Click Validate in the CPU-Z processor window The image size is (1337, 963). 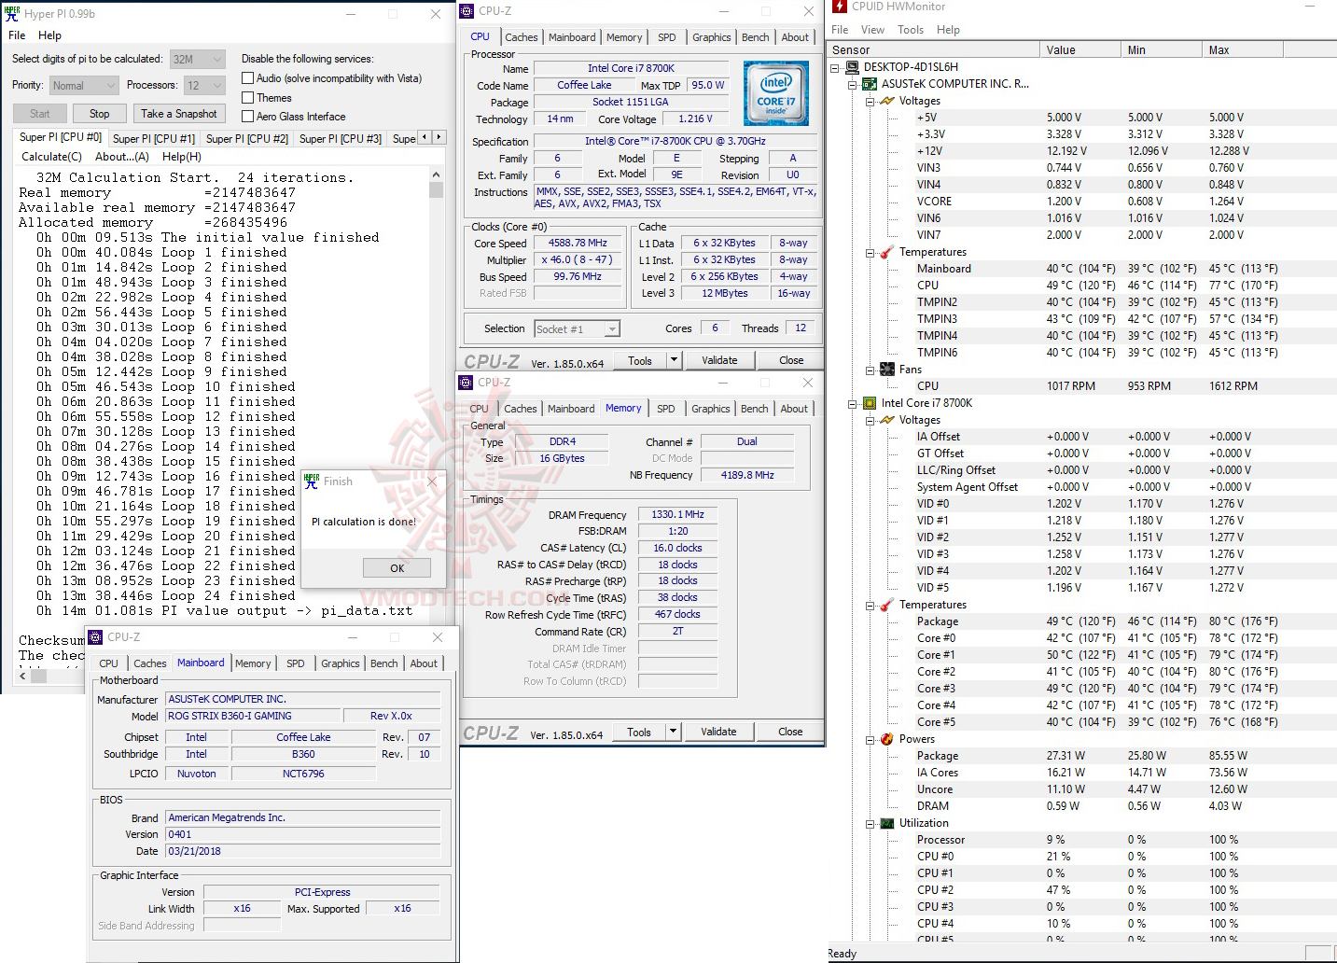(x=719, y=360)
